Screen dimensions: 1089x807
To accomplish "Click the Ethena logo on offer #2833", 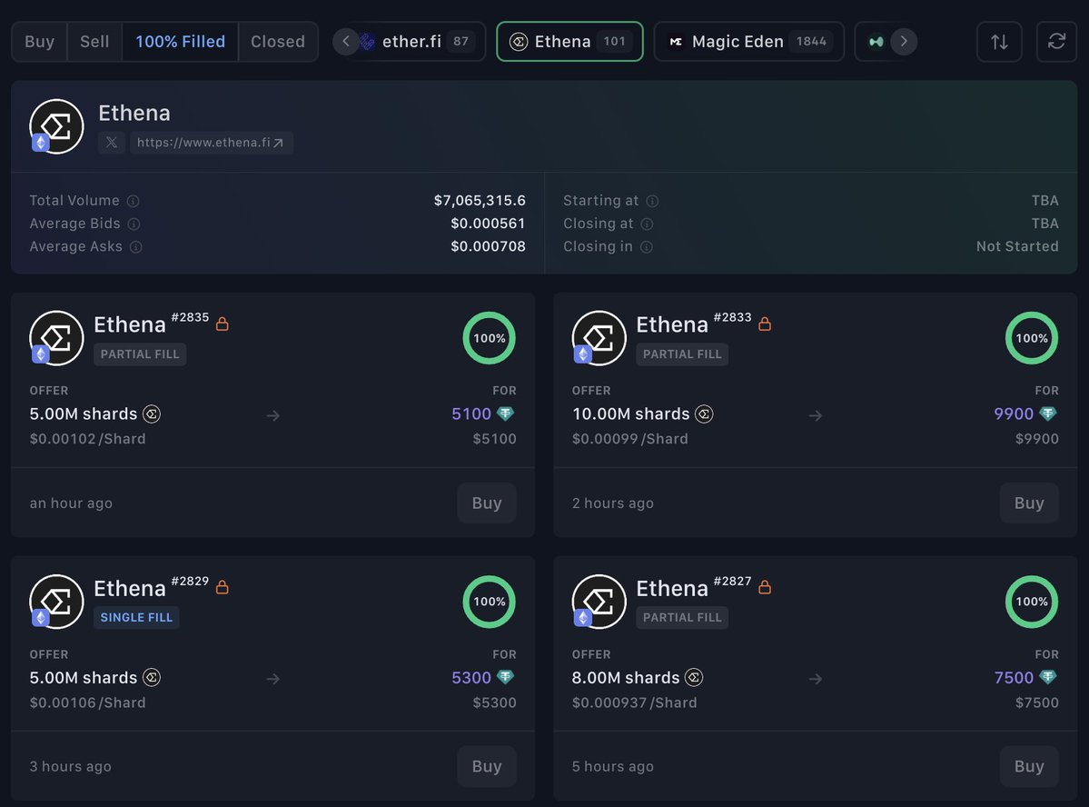I will tap(599, 338).
